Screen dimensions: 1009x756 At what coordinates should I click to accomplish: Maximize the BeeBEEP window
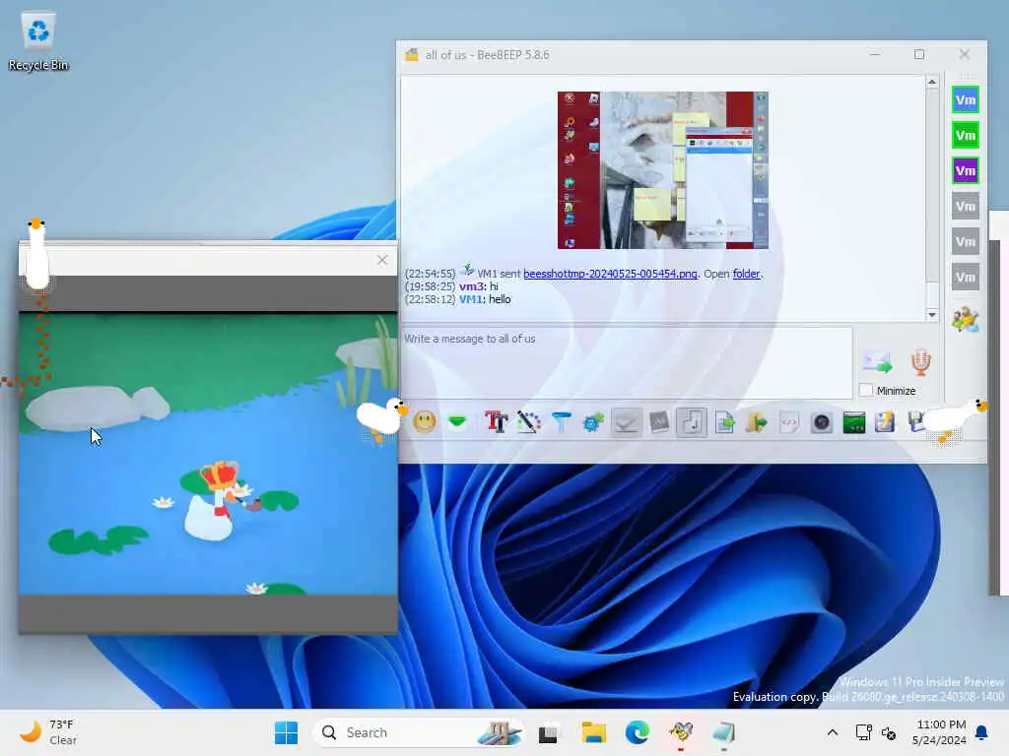919,55
